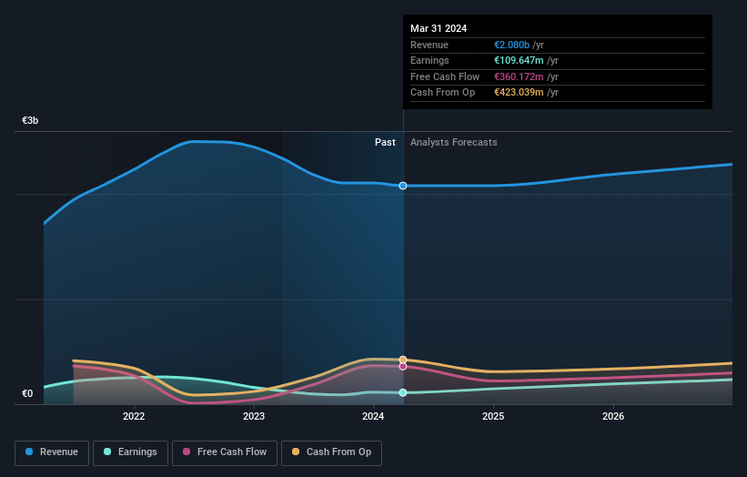Click the 'Revenue' row label in tooltip
The height and width of the screenshot is (477, 747).
click(x=429, y=45)
